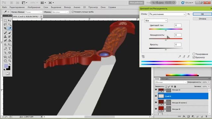Image resolution: width=212 pixels, height=119 pixels.
Task: Switch to the Контуры tab
Action: tap(165, 79)
